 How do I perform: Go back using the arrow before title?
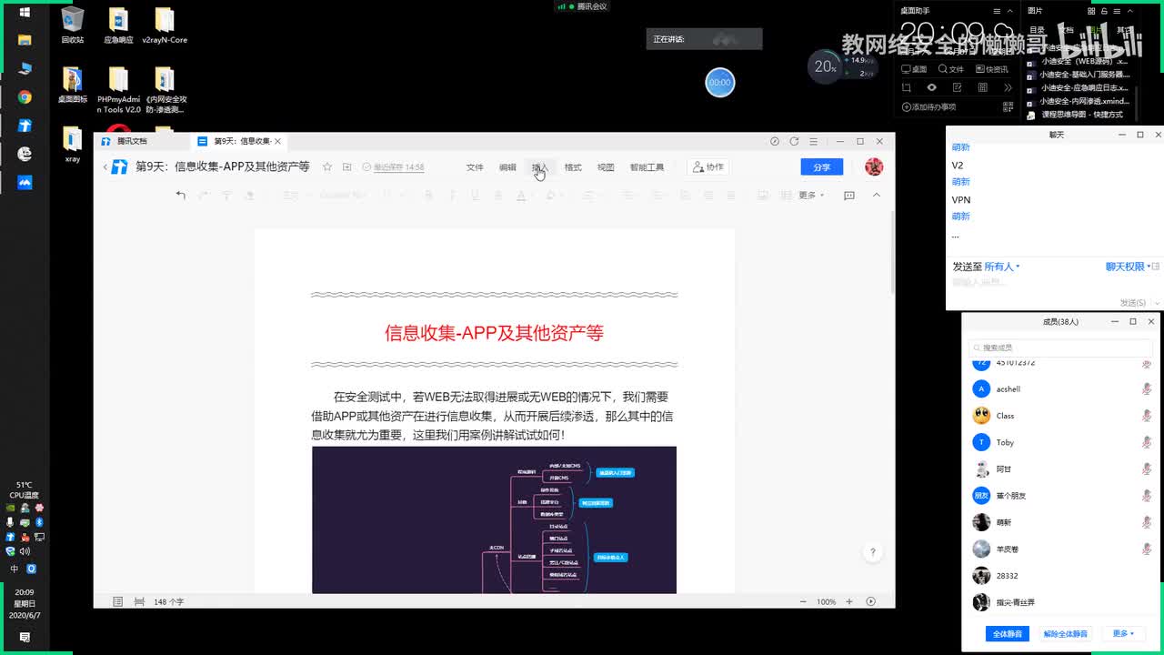(x=105, y=167)
